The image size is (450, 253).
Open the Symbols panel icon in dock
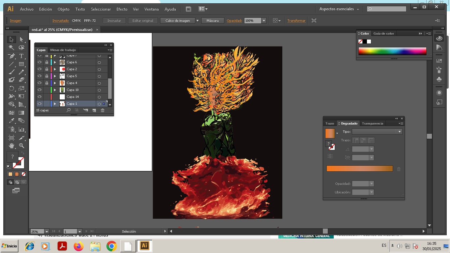439,79
